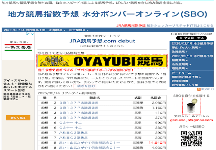
Task: Click the X フォローする button
Action: point(191,38)
